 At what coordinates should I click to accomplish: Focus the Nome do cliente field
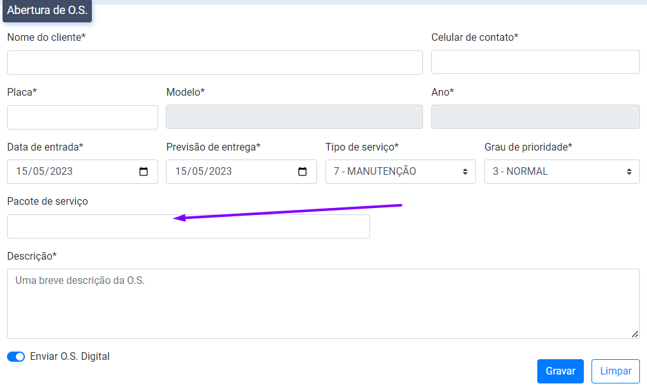[214, 63]
